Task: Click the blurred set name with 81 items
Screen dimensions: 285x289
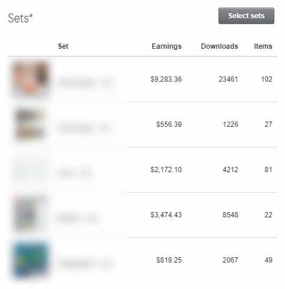Action: click(x=75, y=173)
